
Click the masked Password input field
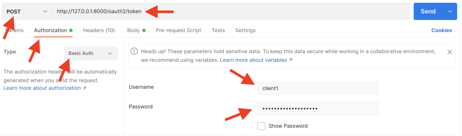click(318, 108)
